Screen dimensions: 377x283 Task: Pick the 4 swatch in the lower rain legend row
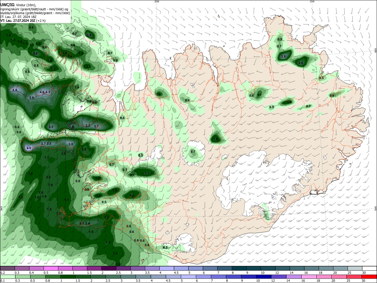click(158, 277)
